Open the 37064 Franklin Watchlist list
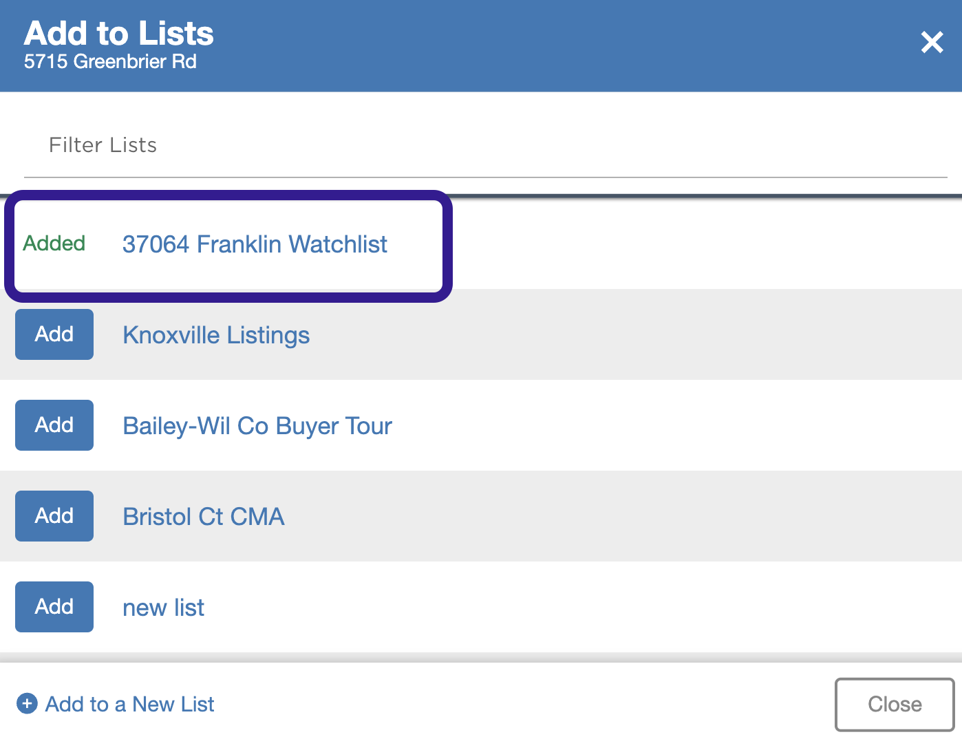This screenshot has width=962, height=739. pos(255,244)
